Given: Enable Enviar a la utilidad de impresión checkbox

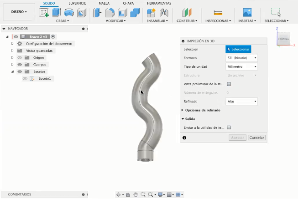Looking at the screenshot, I should pyautogui.click(x=229, y=128).
